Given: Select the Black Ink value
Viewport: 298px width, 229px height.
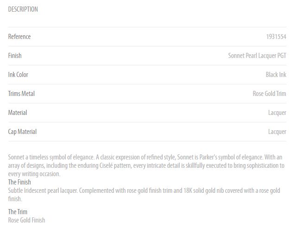Looking at the screenshot, I should coord(276,75).
